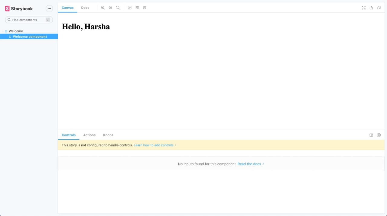Open the Learn how to add controls link
387x216 pixels.
pos(153,145)
